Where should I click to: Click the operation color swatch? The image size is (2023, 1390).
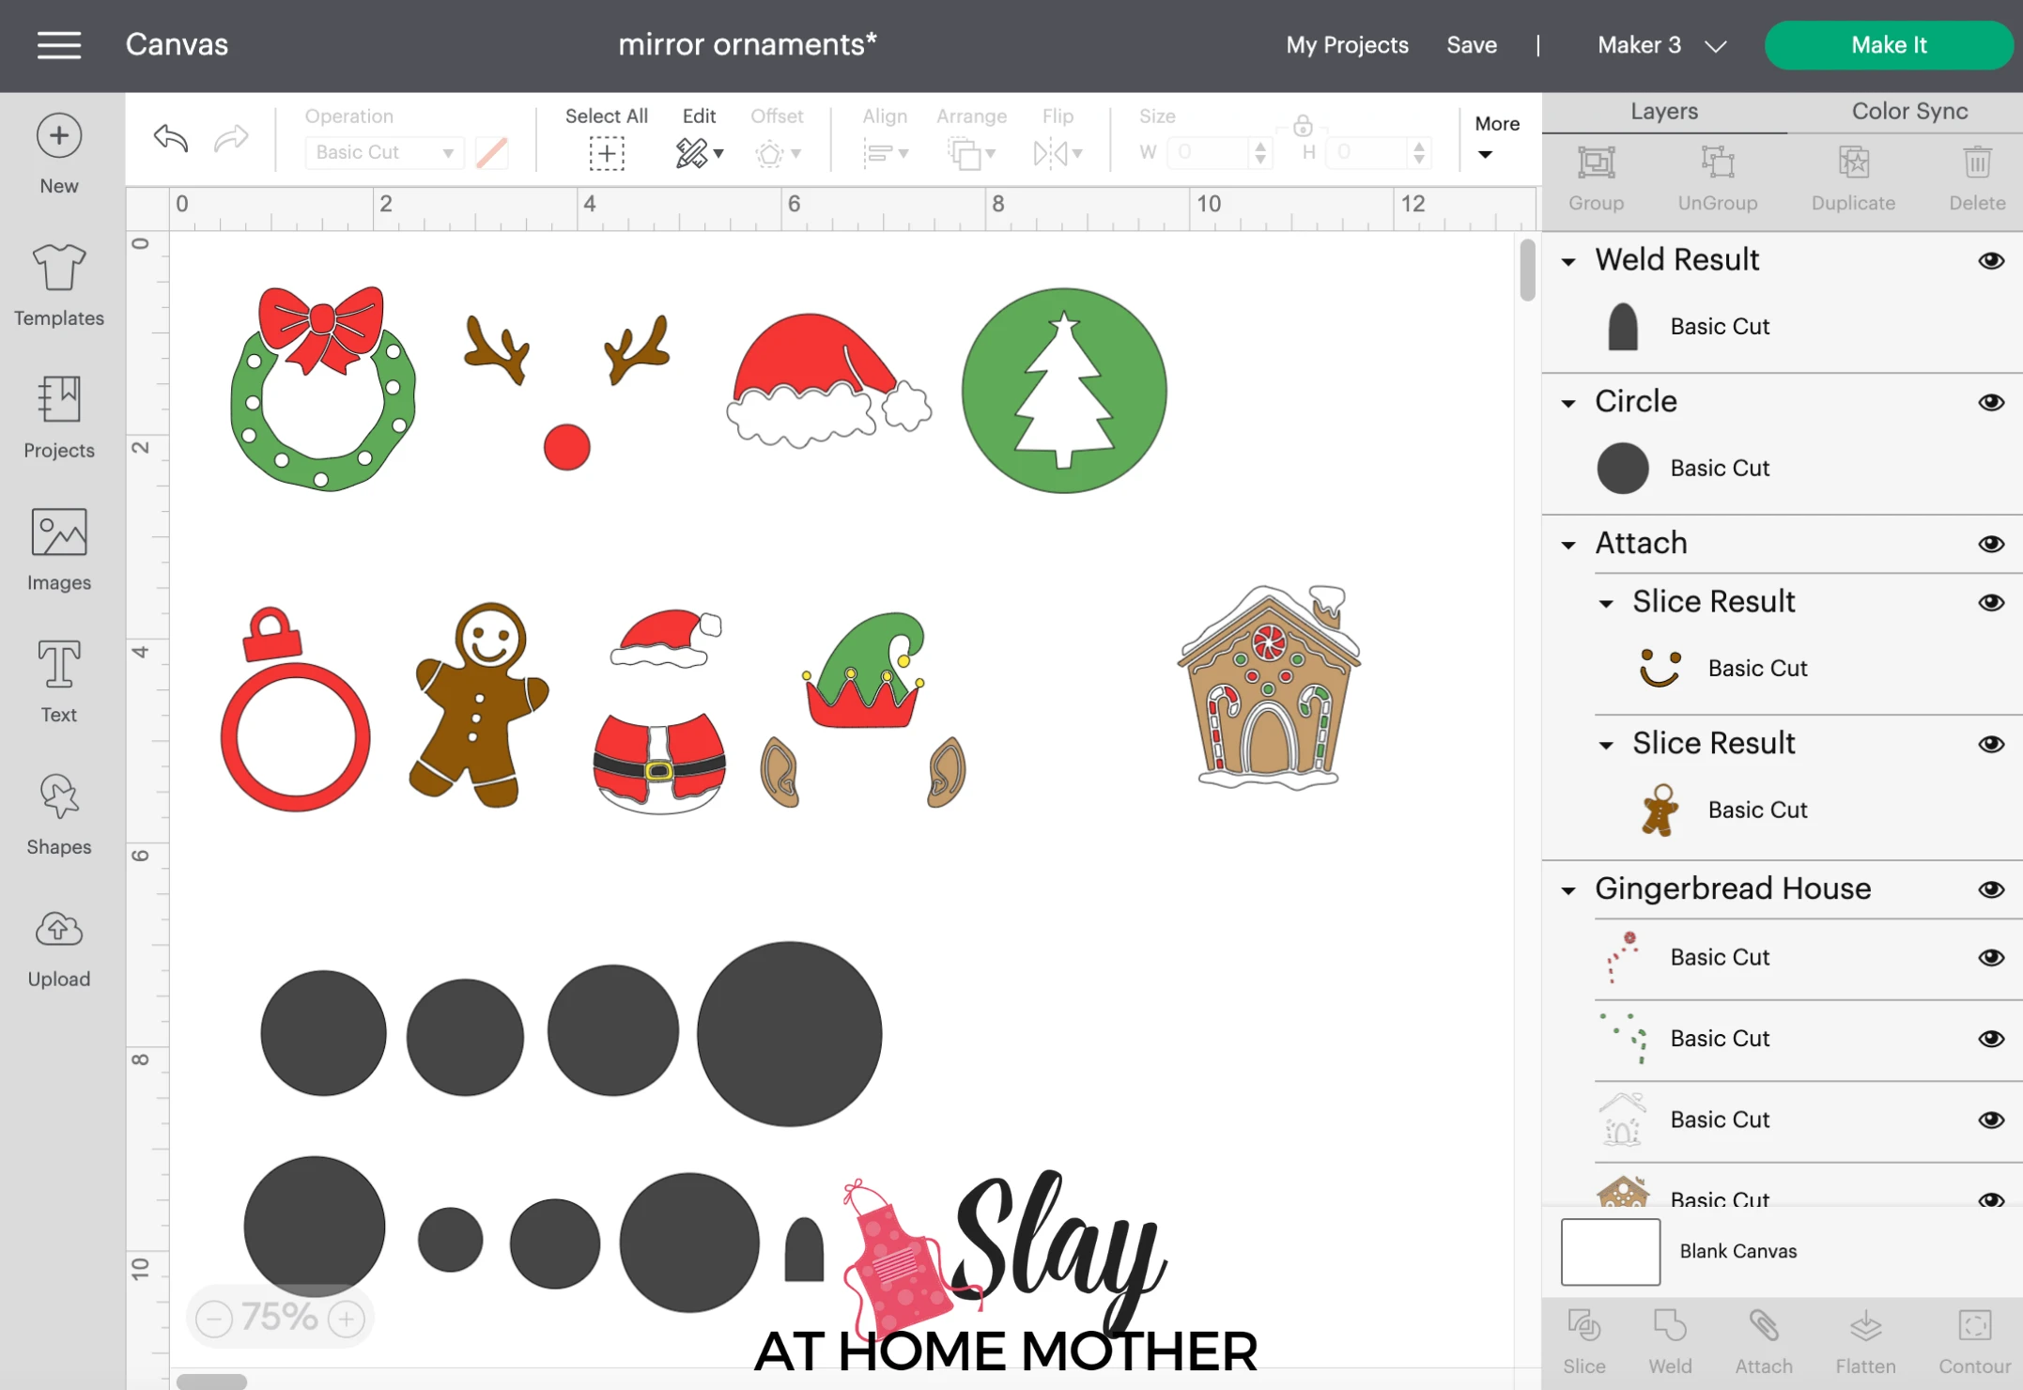(x=491, y=152)
